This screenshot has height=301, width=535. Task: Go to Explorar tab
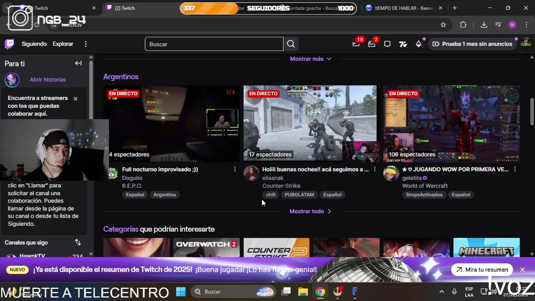tap(63, 44)
